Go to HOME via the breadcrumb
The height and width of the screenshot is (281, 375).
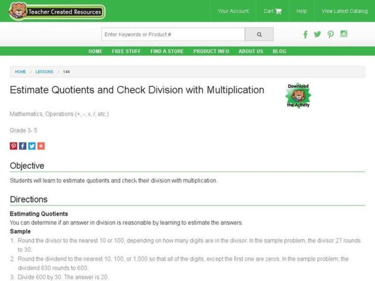tap(20, 72)
